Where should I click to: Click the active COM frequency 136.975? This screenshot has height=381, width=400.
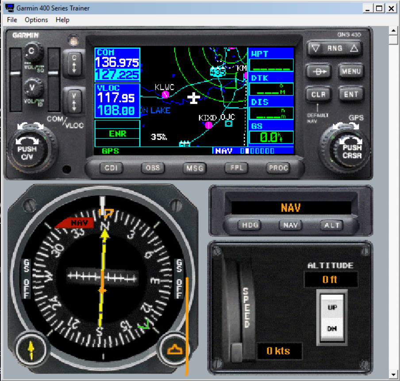117,62
